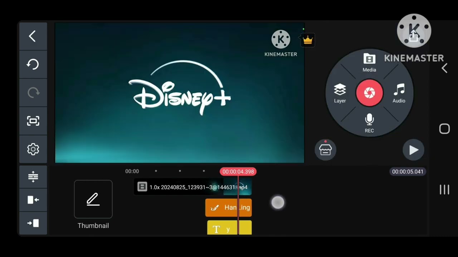Tap the Android back chevron
The height and width of the screenshot is (257, 458).
coord(444,68)
